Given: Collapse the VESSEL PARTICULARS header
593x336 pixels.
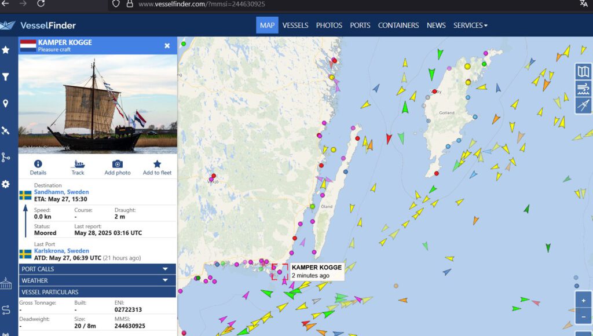Looking at the screenshot, I should pyautogui.click(x=97, y=292).
